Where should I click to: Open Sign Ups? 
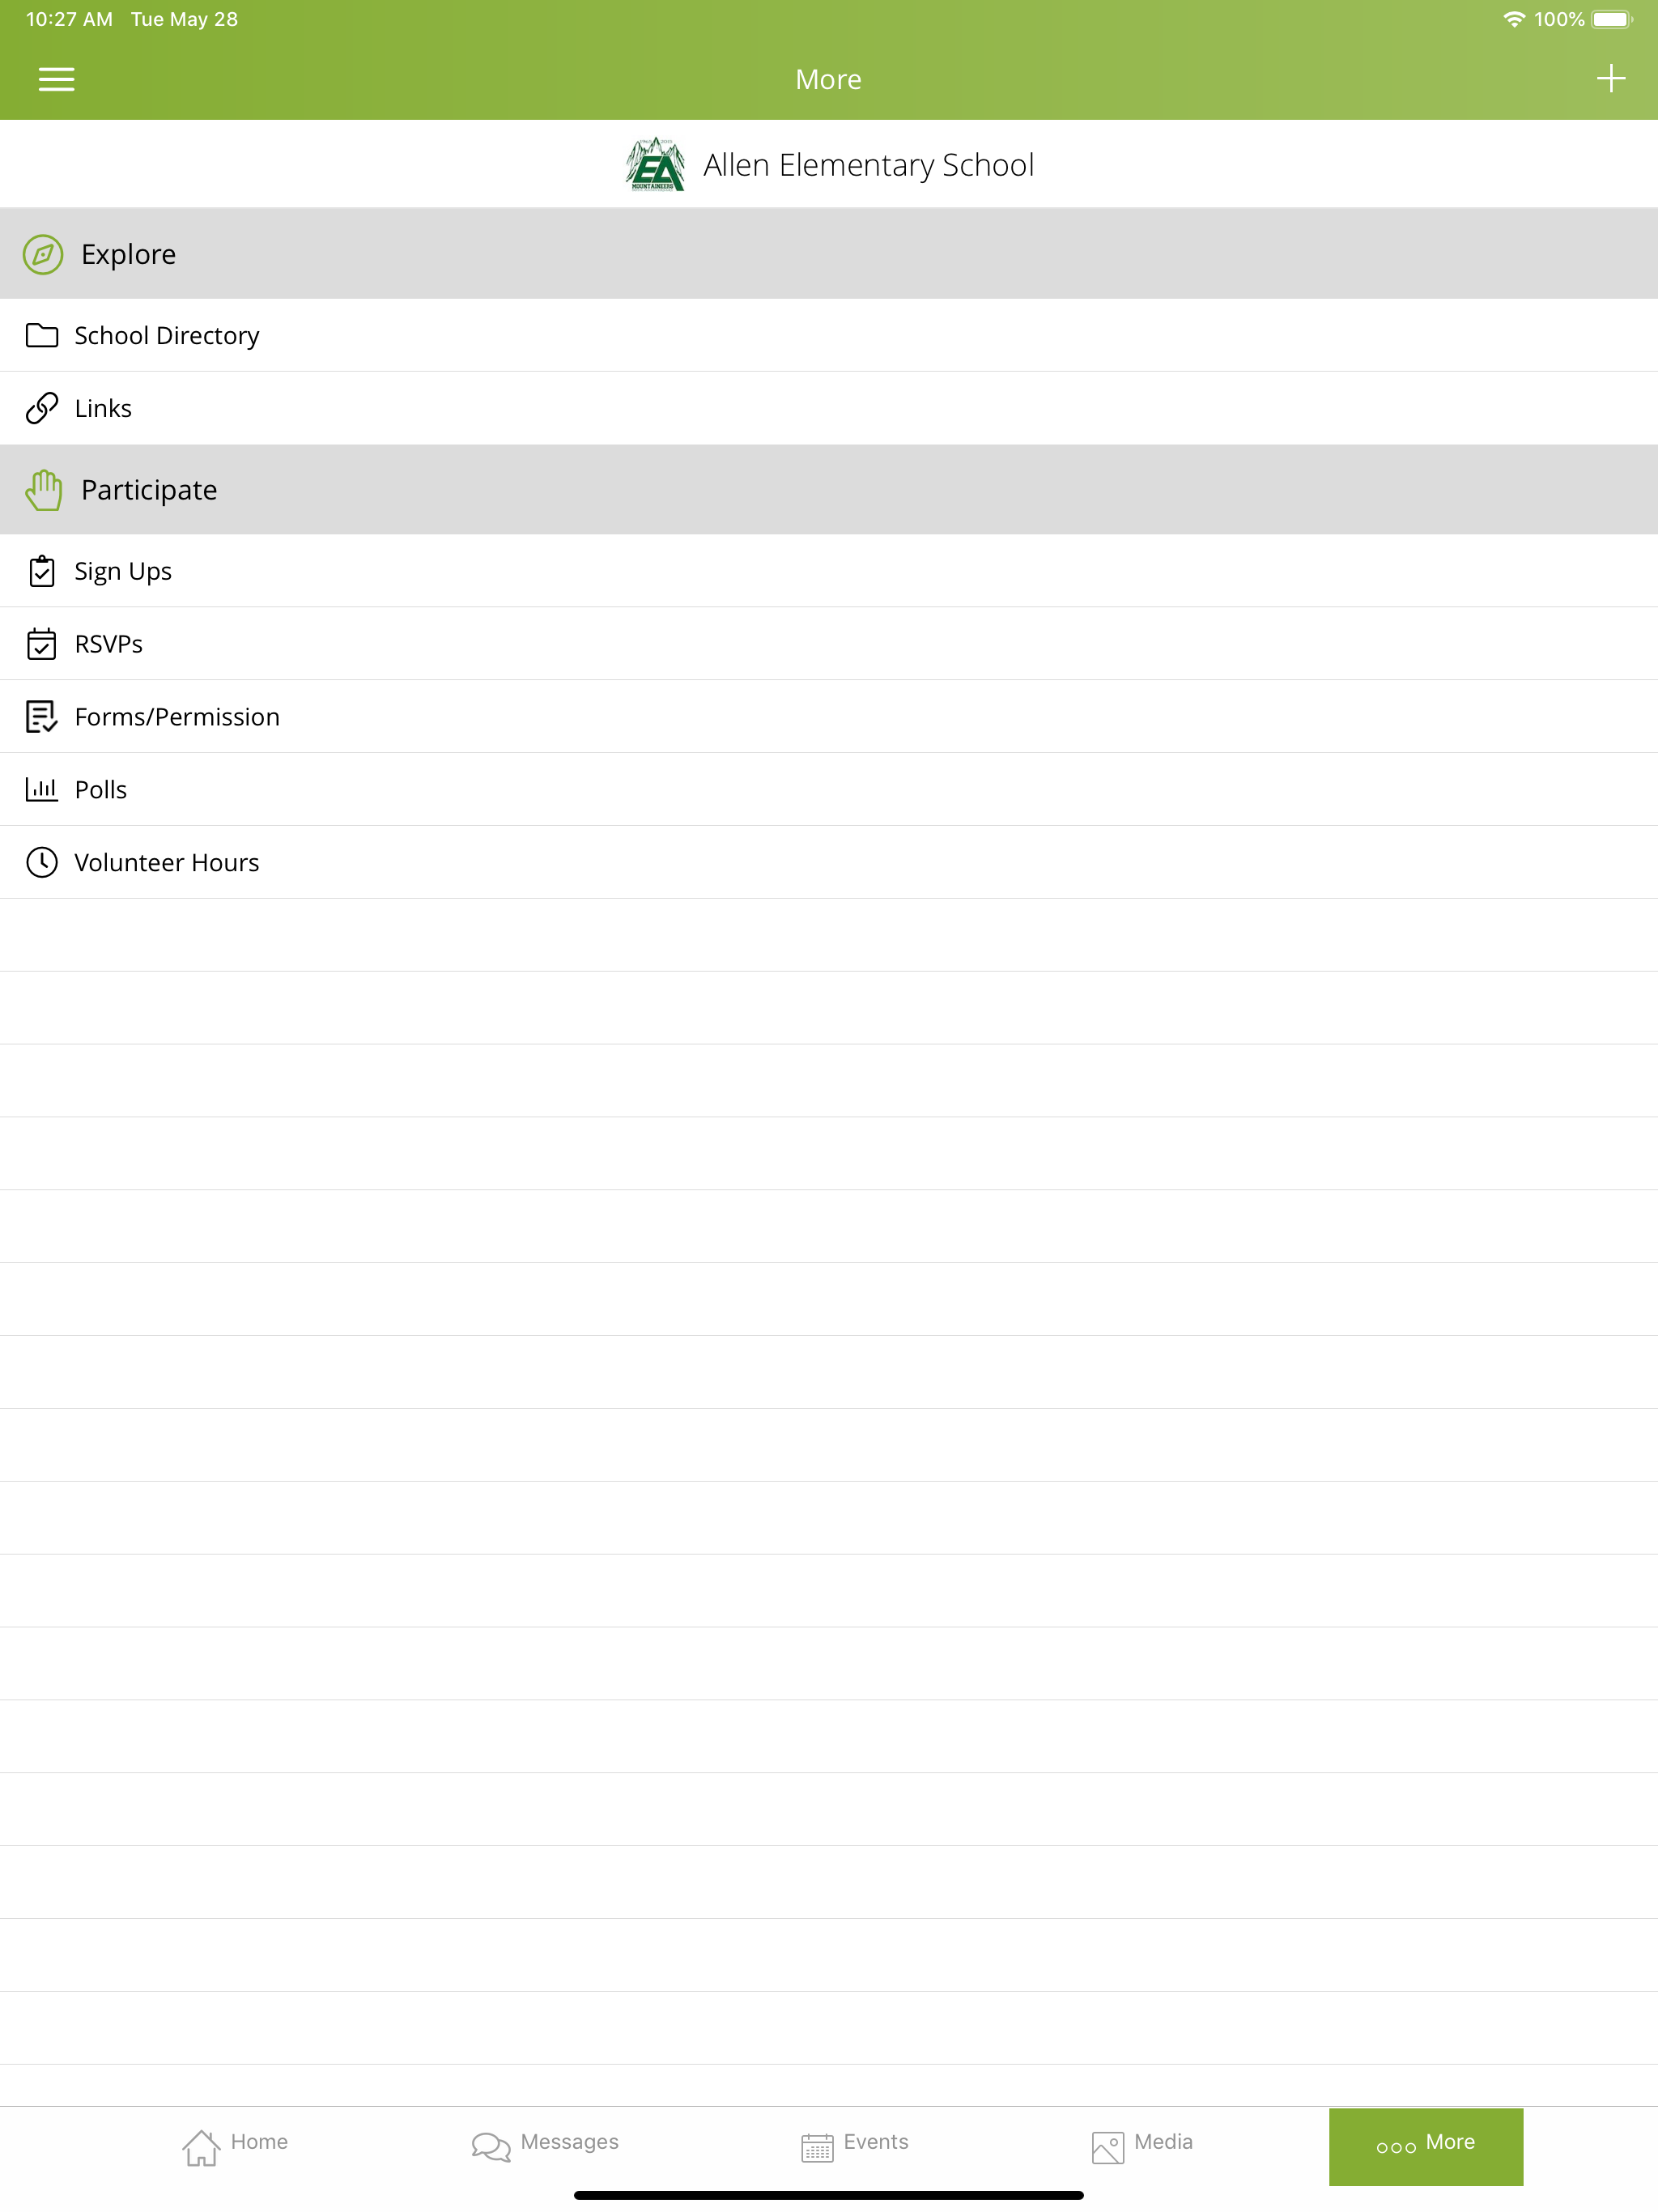[x=829, y=571]
